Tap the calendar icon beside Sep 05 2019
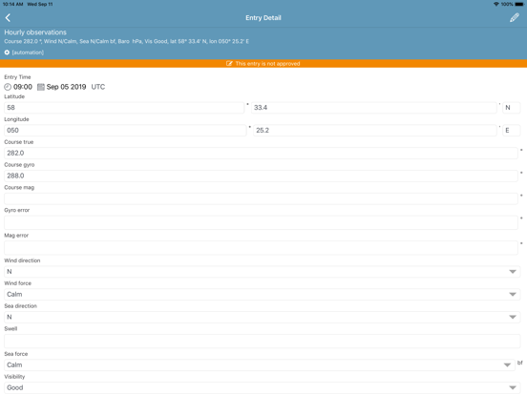Viewport: 527px width, 395px height. 41,87
